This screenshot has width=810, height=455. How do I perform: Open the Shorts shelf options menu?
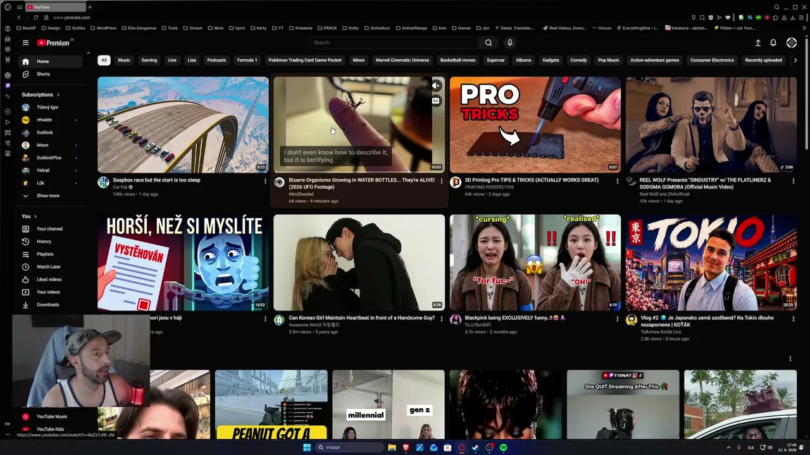(790, 359)
